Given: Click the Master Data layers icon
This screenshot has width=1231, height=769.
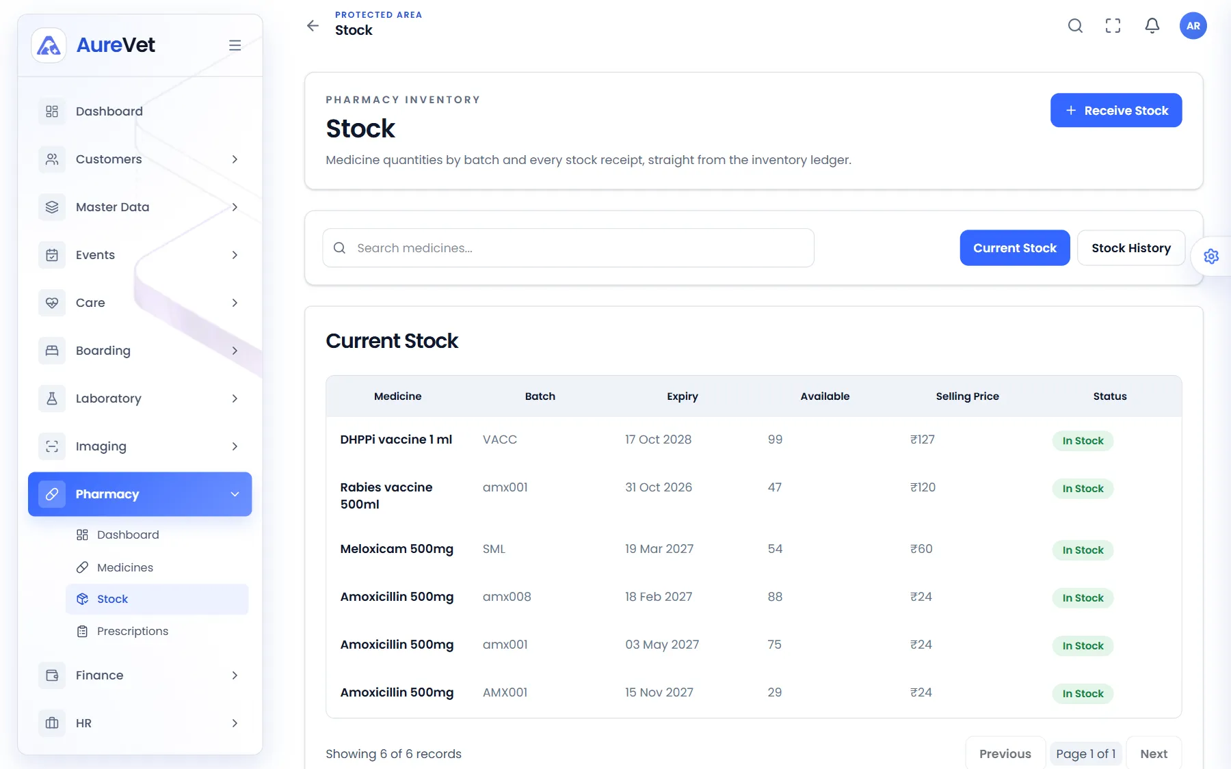Looking at the screenshot, I should click(x=52, y=207).
